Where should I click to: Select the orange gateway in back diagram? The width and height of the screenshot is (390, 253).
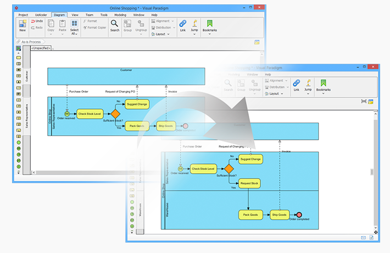coord(115,114)
